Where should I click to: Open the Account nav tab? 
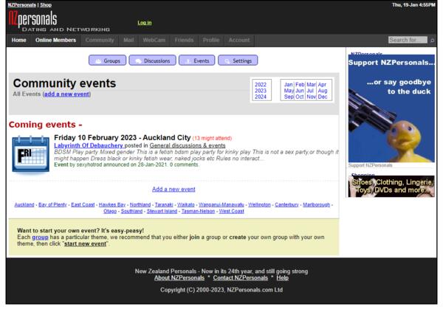pos(239,40)
